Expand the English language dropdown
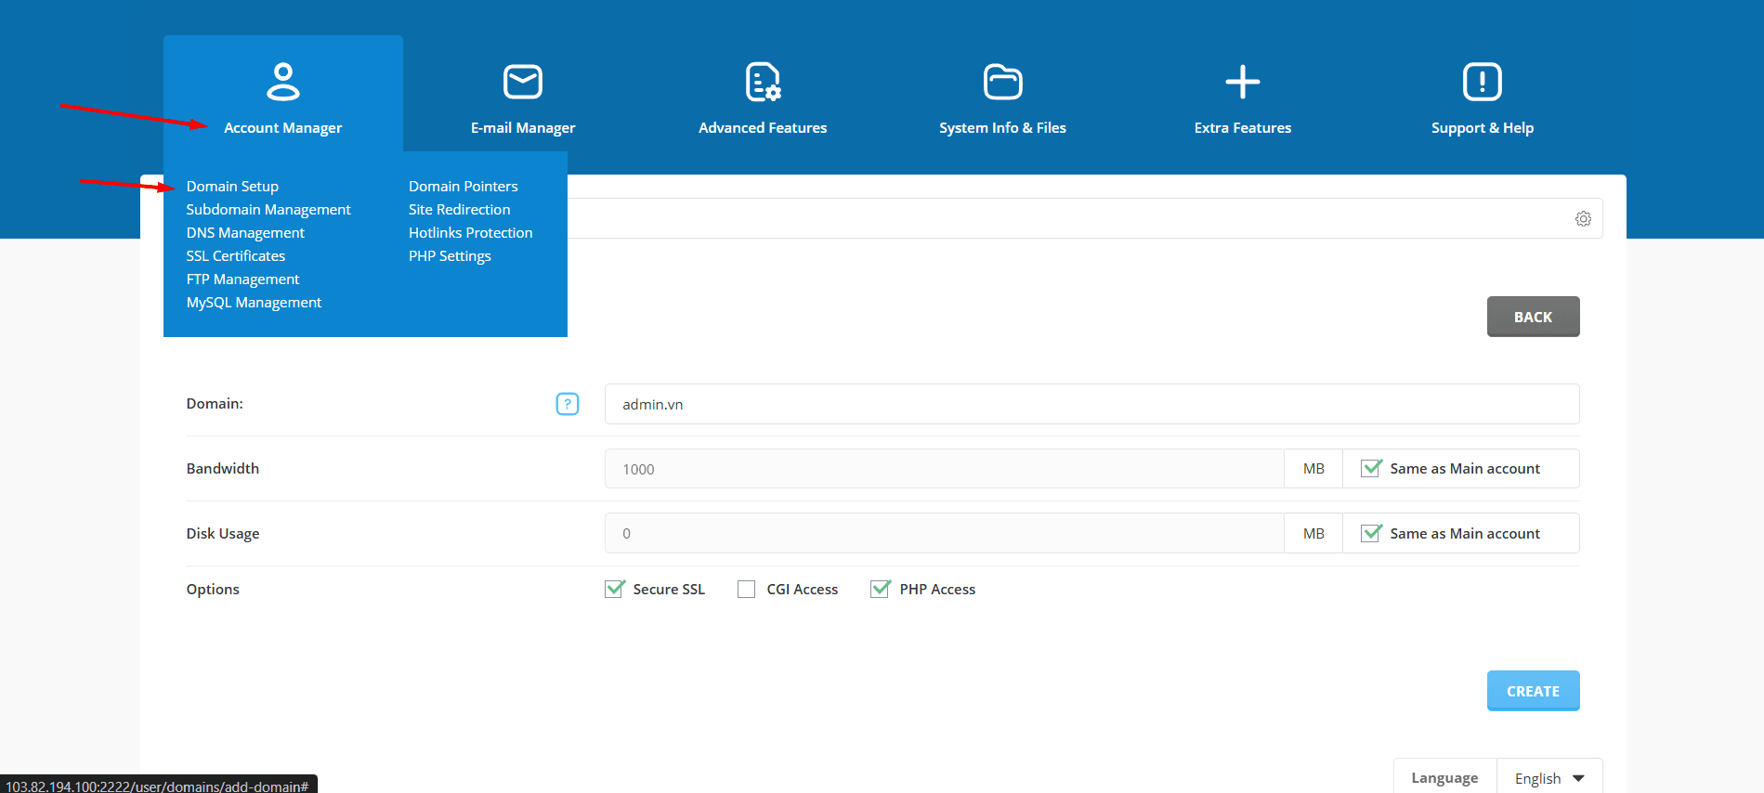Viewport: 1764px width, 793px height. (1549, 778)
